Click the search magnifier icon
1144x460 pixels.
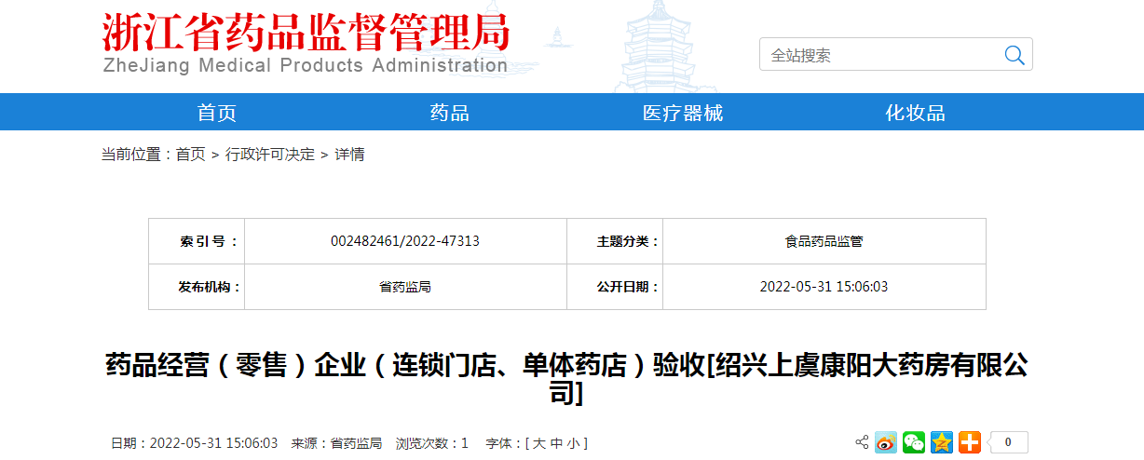(1015, 55)
